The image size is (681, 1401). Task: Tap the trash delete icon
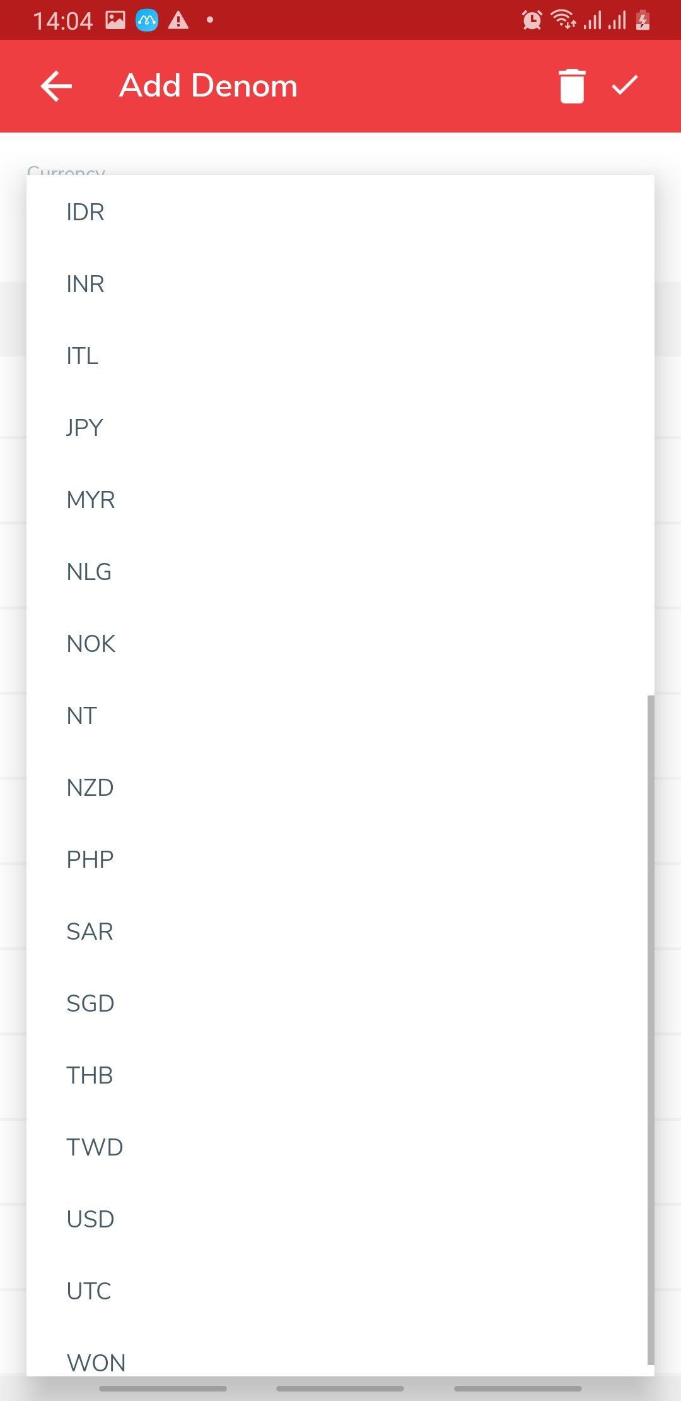[572, 86]
